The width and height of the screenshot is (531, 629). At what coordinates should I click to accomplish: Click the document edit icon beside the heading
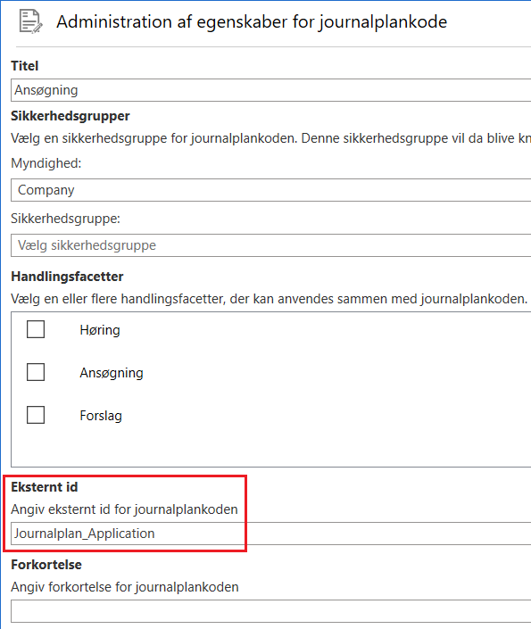point(31,21)
